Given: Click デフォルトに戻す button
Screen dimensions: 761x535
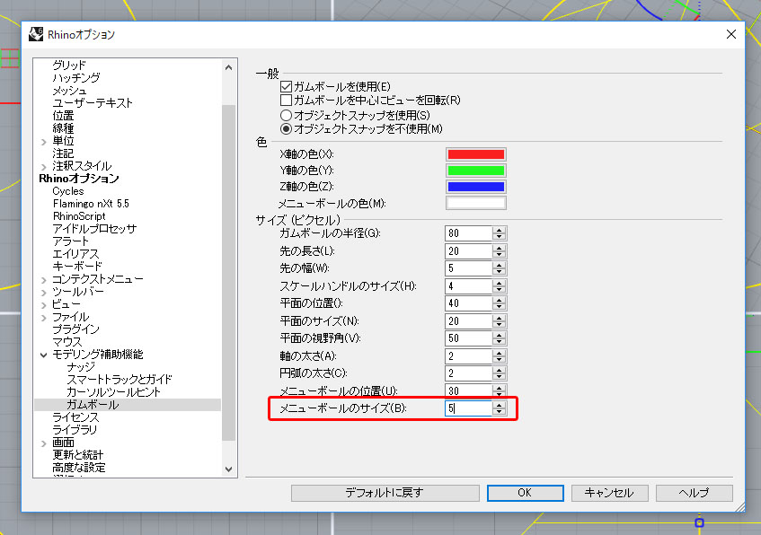Looking at the screenshot, I should click(385, 493).
